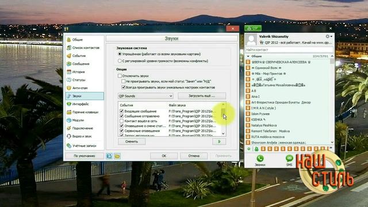Click the Загрузить ещё button
The image size is (368, 207).
click(202, 96)
